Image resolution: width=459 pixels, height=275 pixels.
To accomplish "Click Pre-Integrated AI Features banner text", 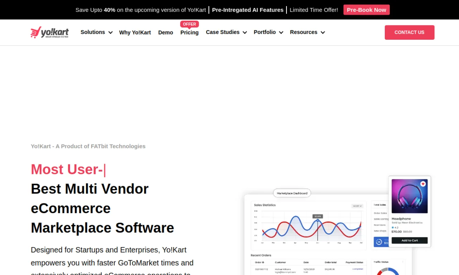I will pyautogui.click(x=248, y=10).
